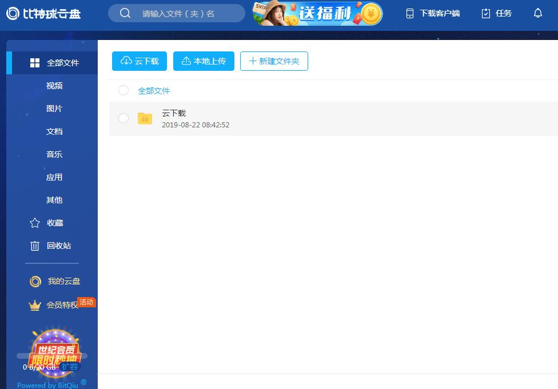Open the SVIP 送福利 promotional banner
The width and height of the screenshot is (558, 389).
(317, 14)
